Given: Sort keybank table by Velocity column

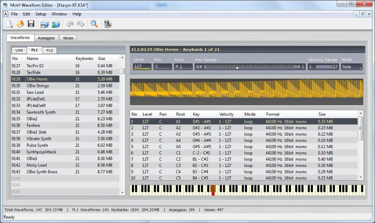Looking at the screenshot, I should coord(230,114).
